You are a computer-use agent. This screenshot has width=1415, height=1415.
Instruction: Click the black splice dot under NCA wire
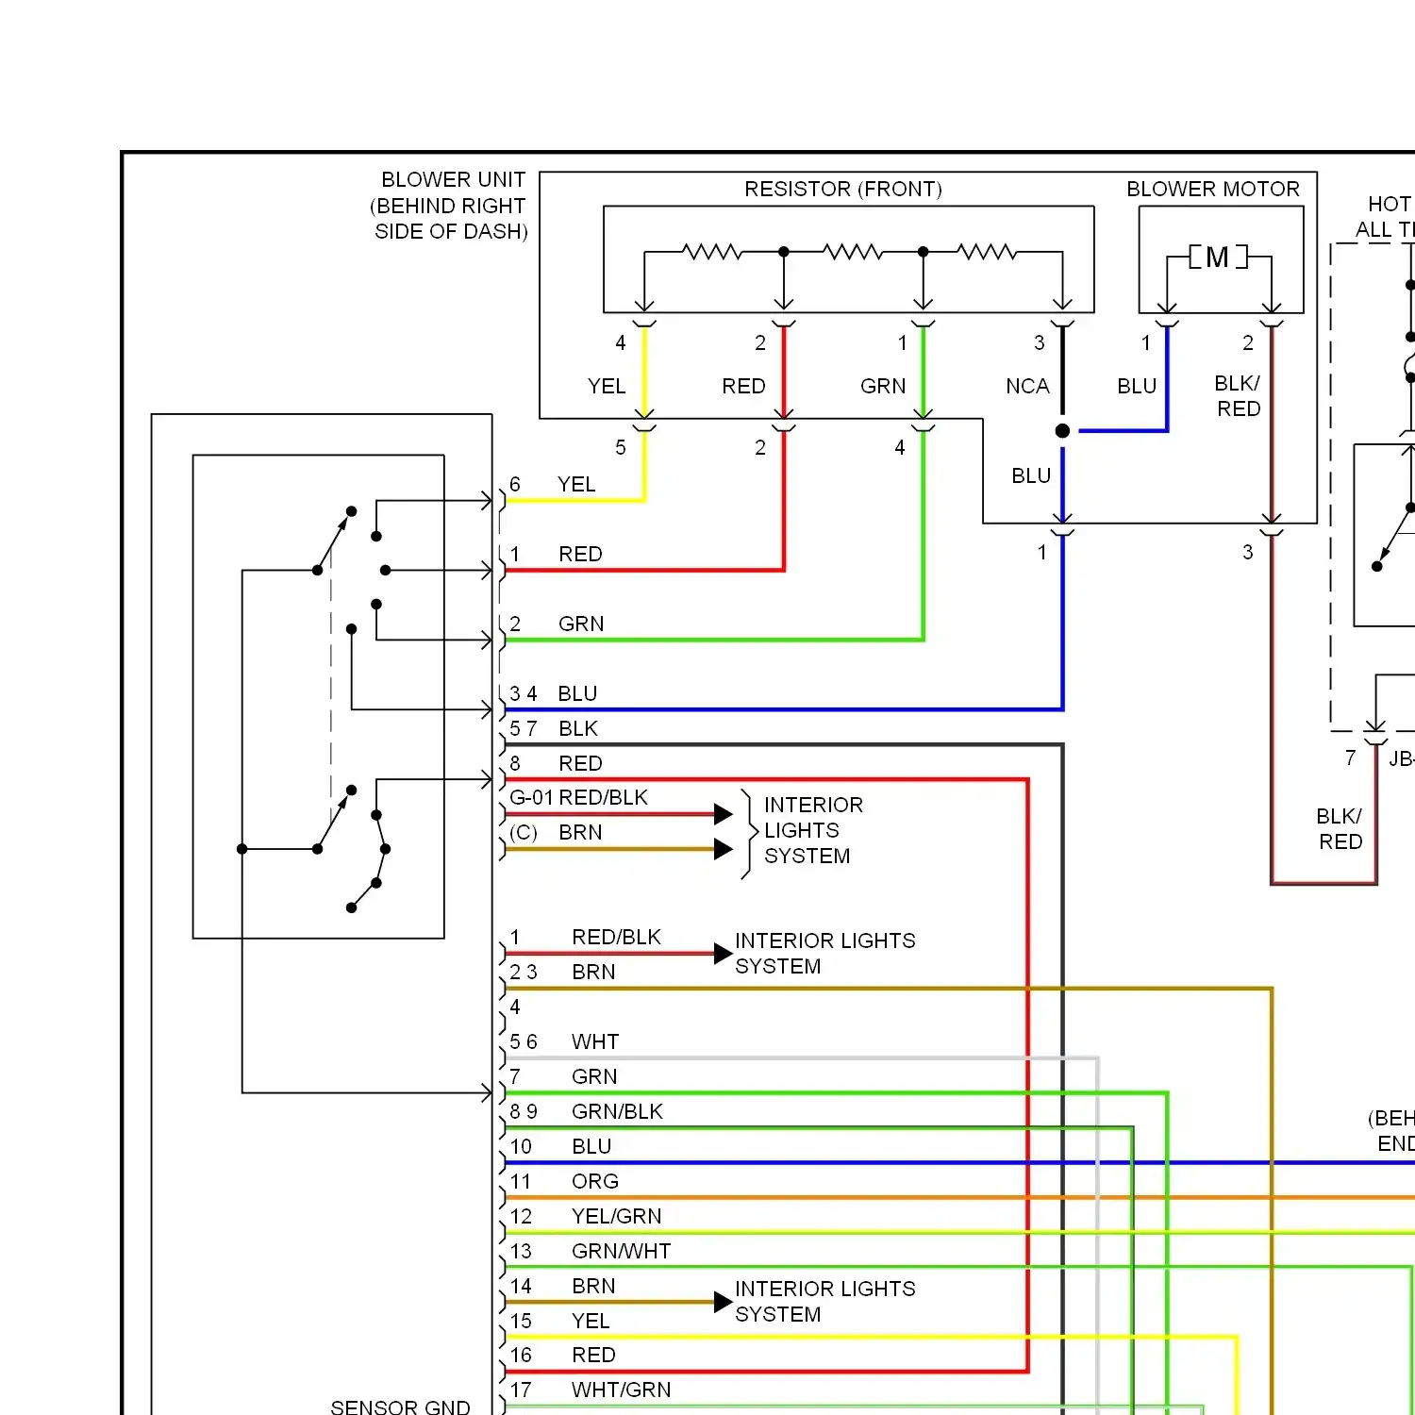coord(1062,431)
